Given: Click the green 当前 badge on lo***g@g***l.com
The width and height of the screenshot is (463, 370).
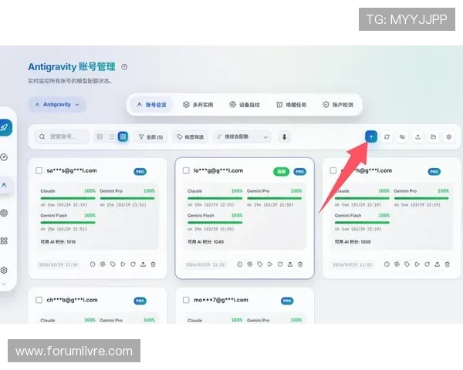Looking at the screenshot, I should click(x=282, y=171).
